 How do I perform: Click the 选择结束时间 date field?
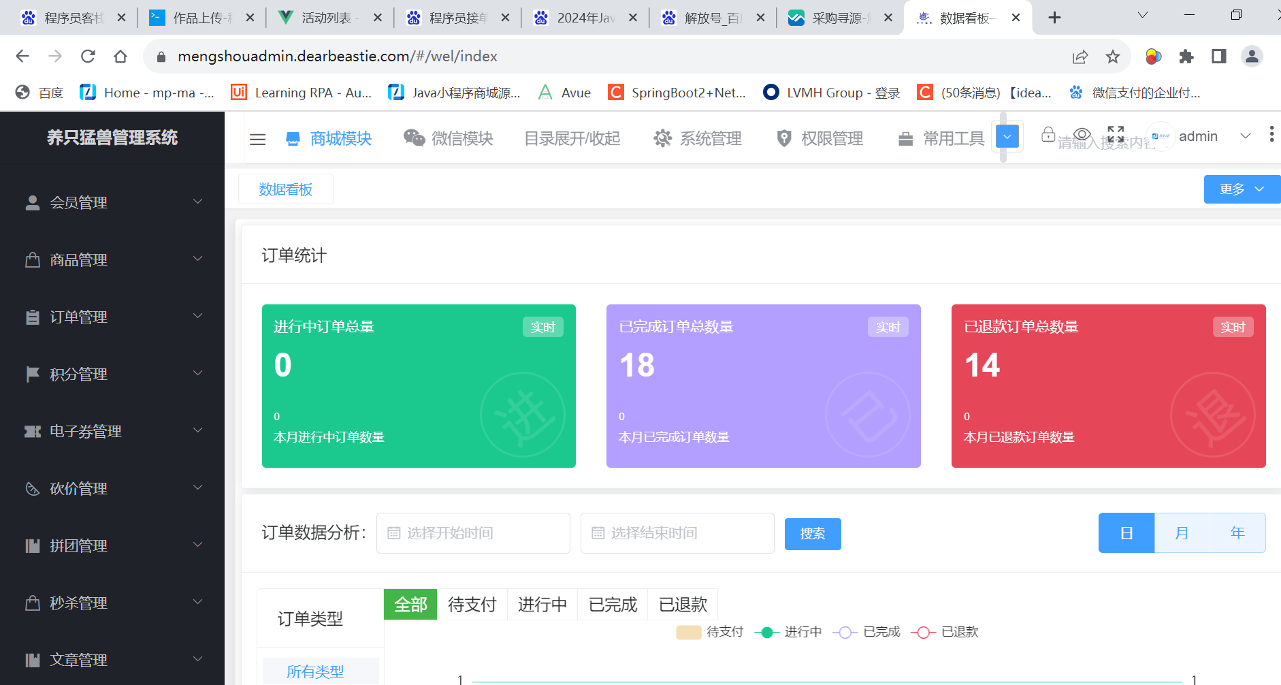677,533
